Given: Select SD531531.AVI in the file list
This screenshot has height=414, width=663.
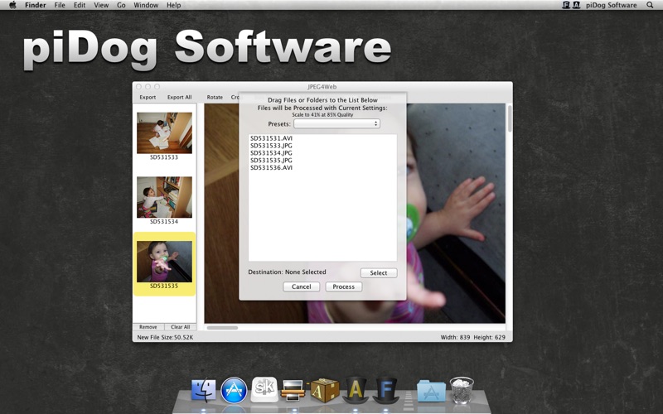Looking at the screenshot, I should coord(271,138).
